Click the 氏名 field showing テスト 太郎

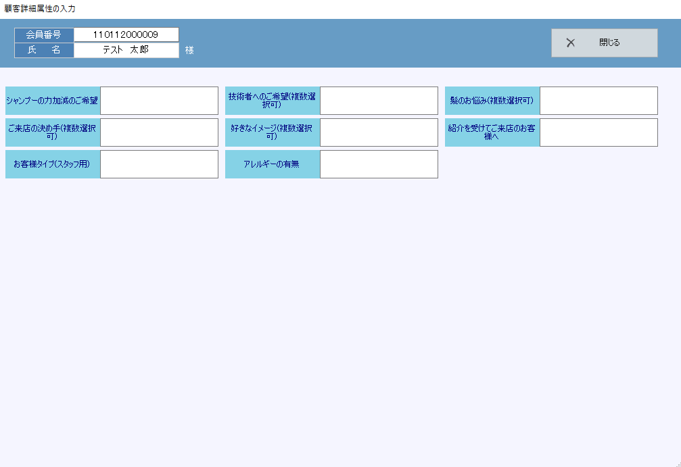pos(126,50)
